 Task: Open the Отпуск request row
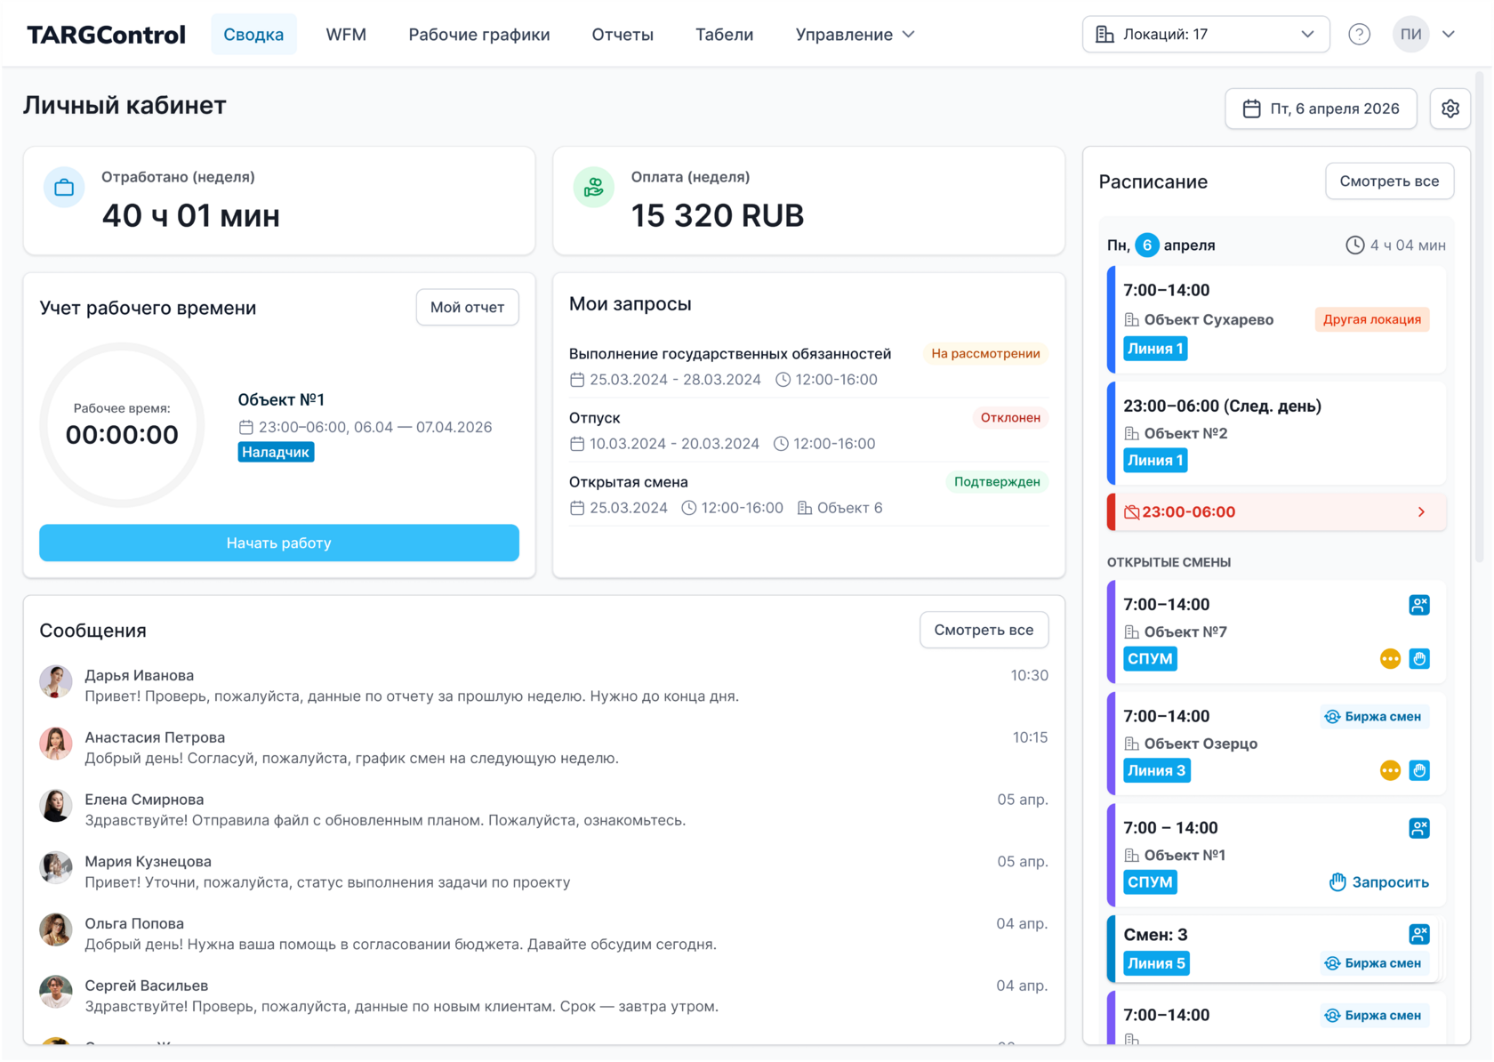808,430
